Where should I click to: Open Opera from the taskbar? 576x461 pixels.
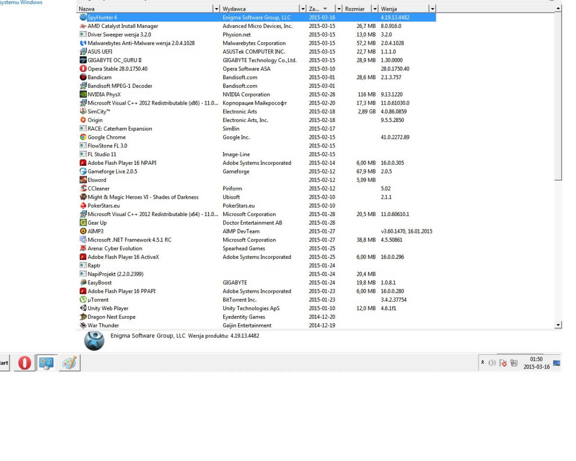pyautogui.click(x=25, y=363)
